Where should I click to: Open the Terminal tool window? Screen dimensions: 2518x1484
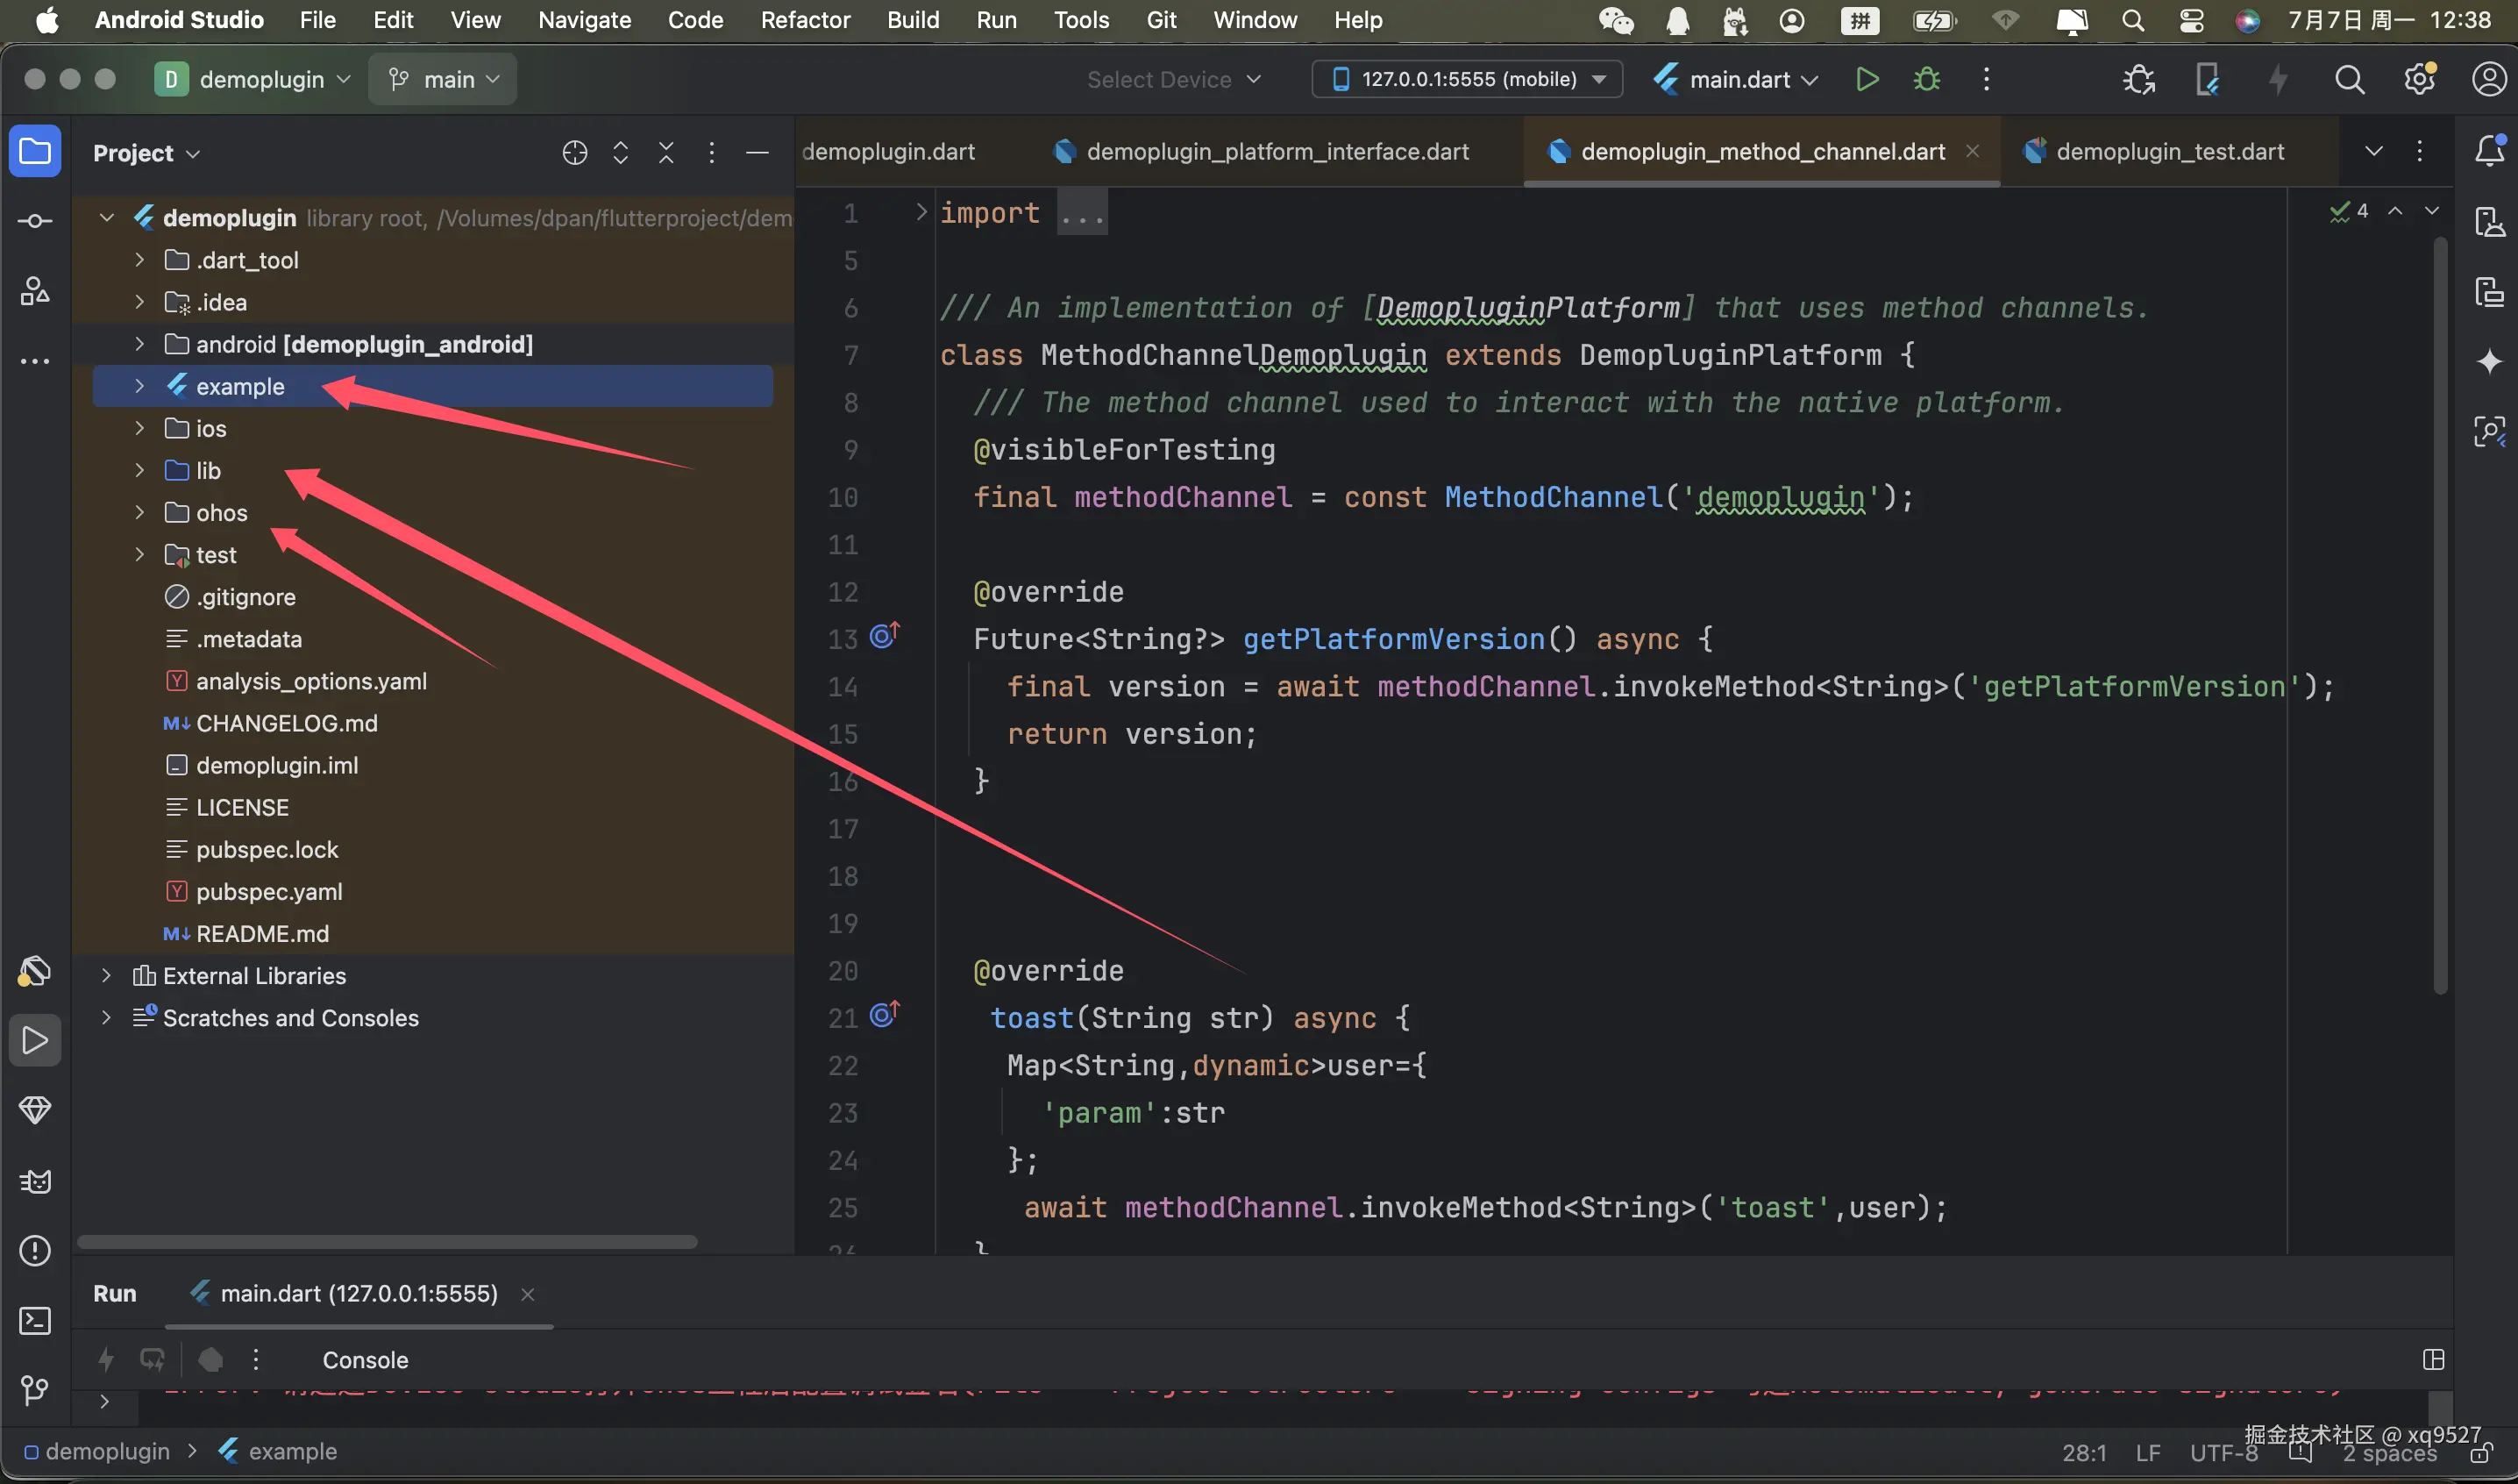pyautogui.click(x=35, y=1321)
